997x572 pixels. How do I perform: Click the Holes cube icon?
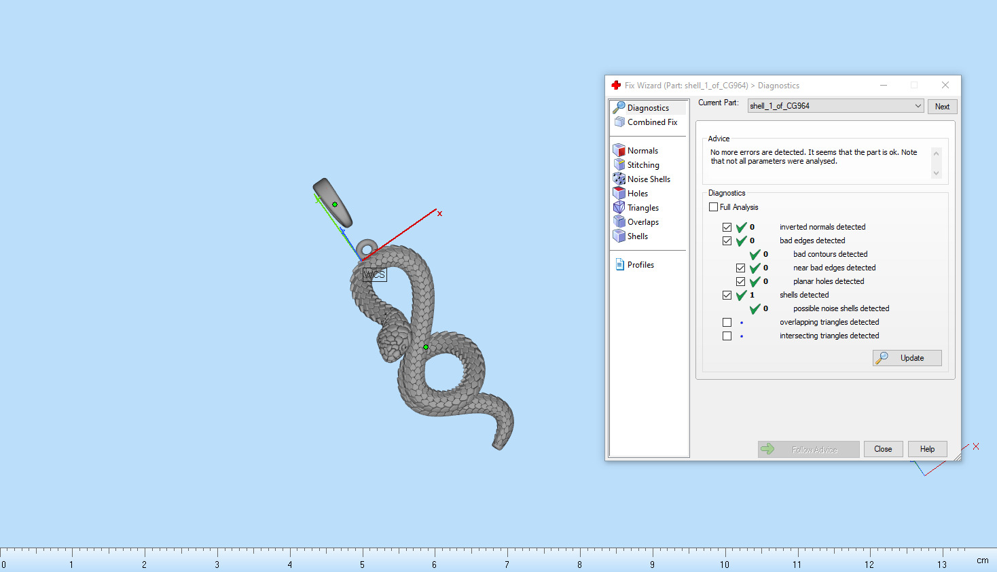pyautogui.click(x=619, y=193)
